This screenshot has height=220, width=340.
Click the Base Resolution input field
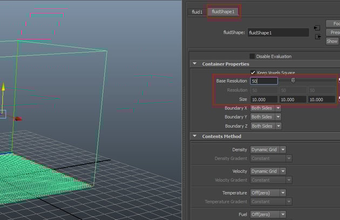coord(263,81)
